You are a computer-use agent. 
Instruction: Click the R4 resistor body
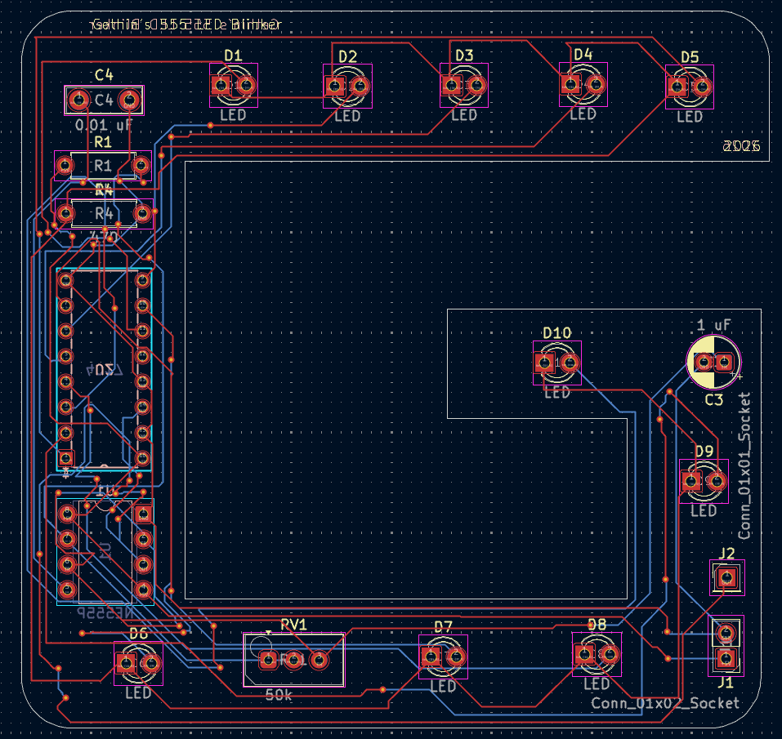pyautogui.click(x=104, y=214)
